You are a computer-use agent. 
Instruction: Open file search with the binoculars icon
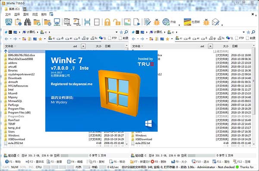(x=28, y=22)
